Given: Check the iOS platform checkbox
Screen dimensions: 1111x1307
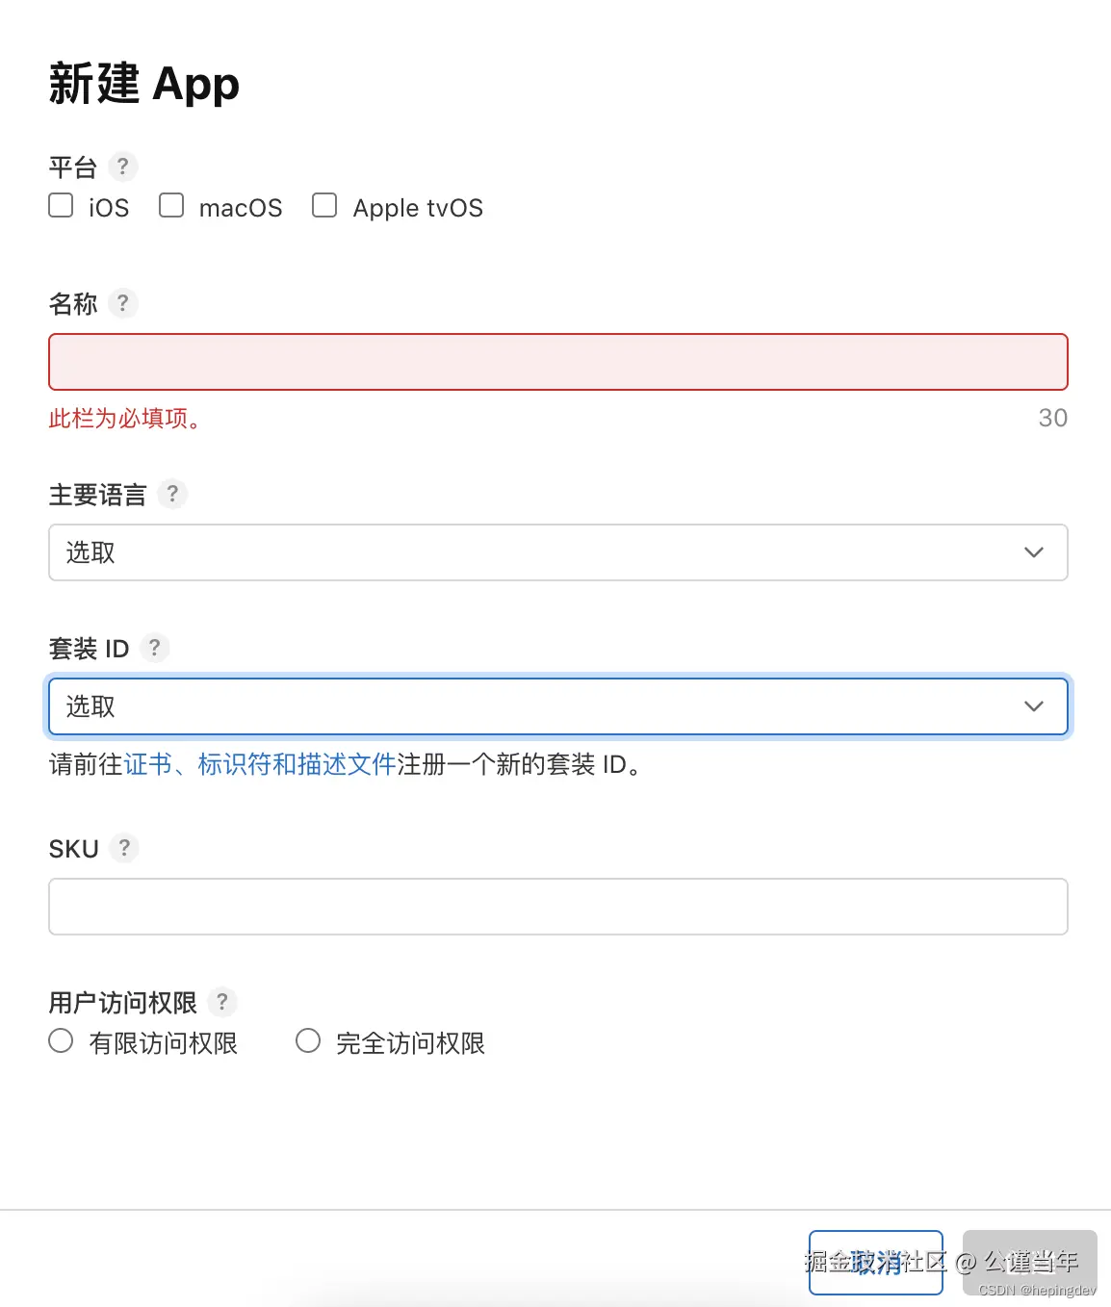Looking at the screenshot, I should pyautogui.click(x=61, y=205).
